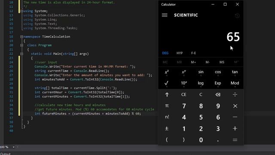Collapse the class Program block
This screenshot has width=275, height=155.
[x=21, y=45]
